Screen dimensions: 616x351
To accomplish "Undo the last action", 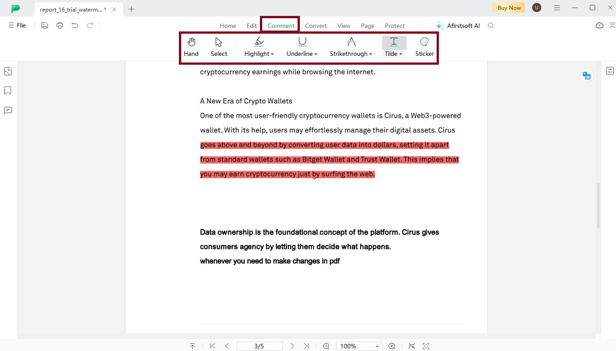I will pos(75,25).
